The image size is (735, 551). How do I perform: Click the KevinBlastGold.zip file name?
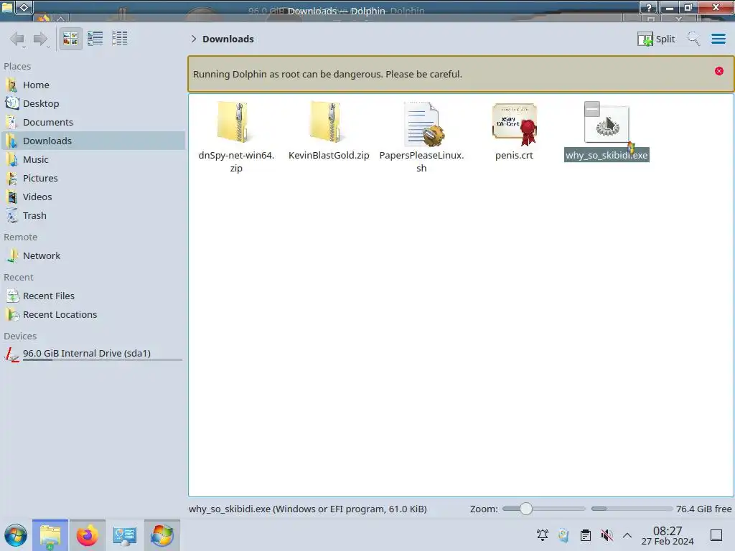(329, 156)
